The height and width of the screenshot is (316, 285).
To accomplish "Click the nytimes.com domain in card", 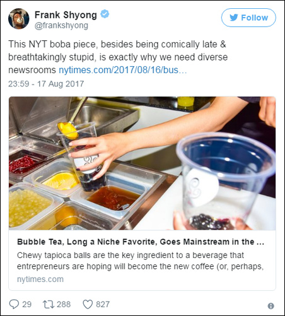I will coord(40,279).
